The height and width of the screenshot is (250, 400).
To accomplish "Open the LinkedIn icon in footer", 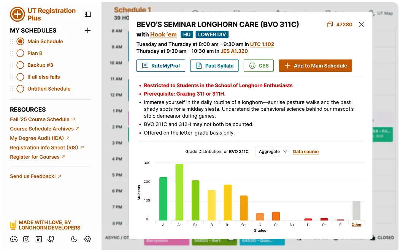I will [x=38, y=239].
